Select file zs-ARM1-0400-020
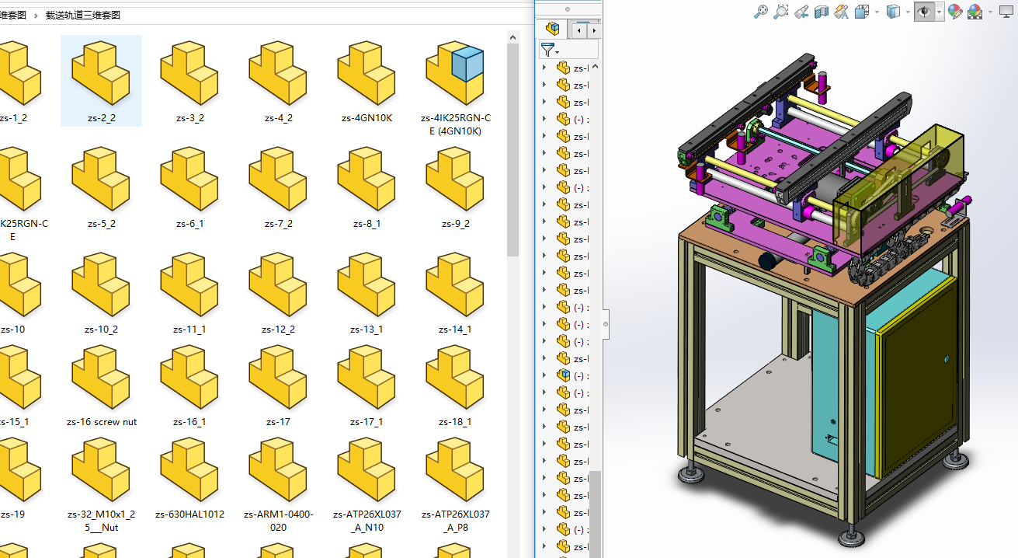 coord(279,485)
